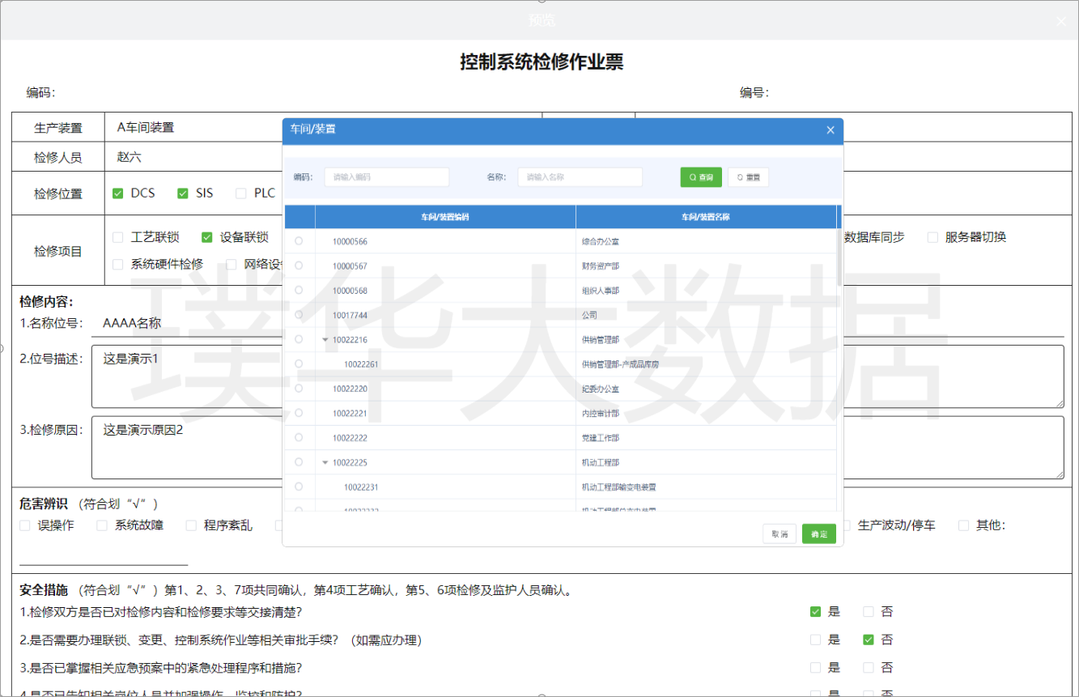
Task: Focus the 编码 input field
Action: coord(386,177)
